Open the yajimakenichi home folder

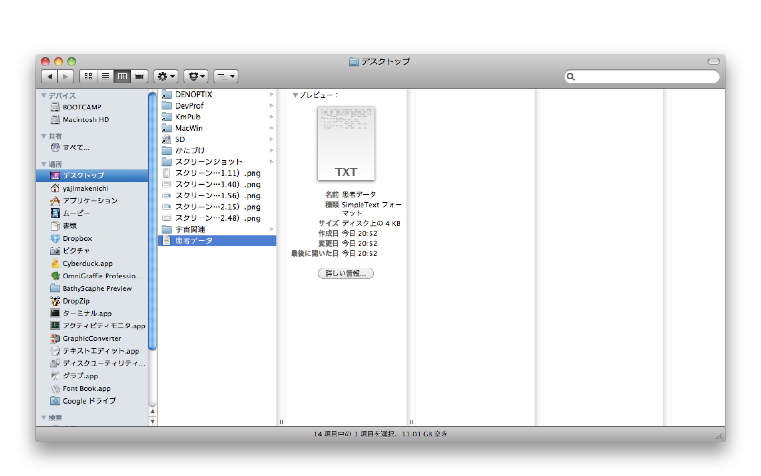[x=85, y=188]
